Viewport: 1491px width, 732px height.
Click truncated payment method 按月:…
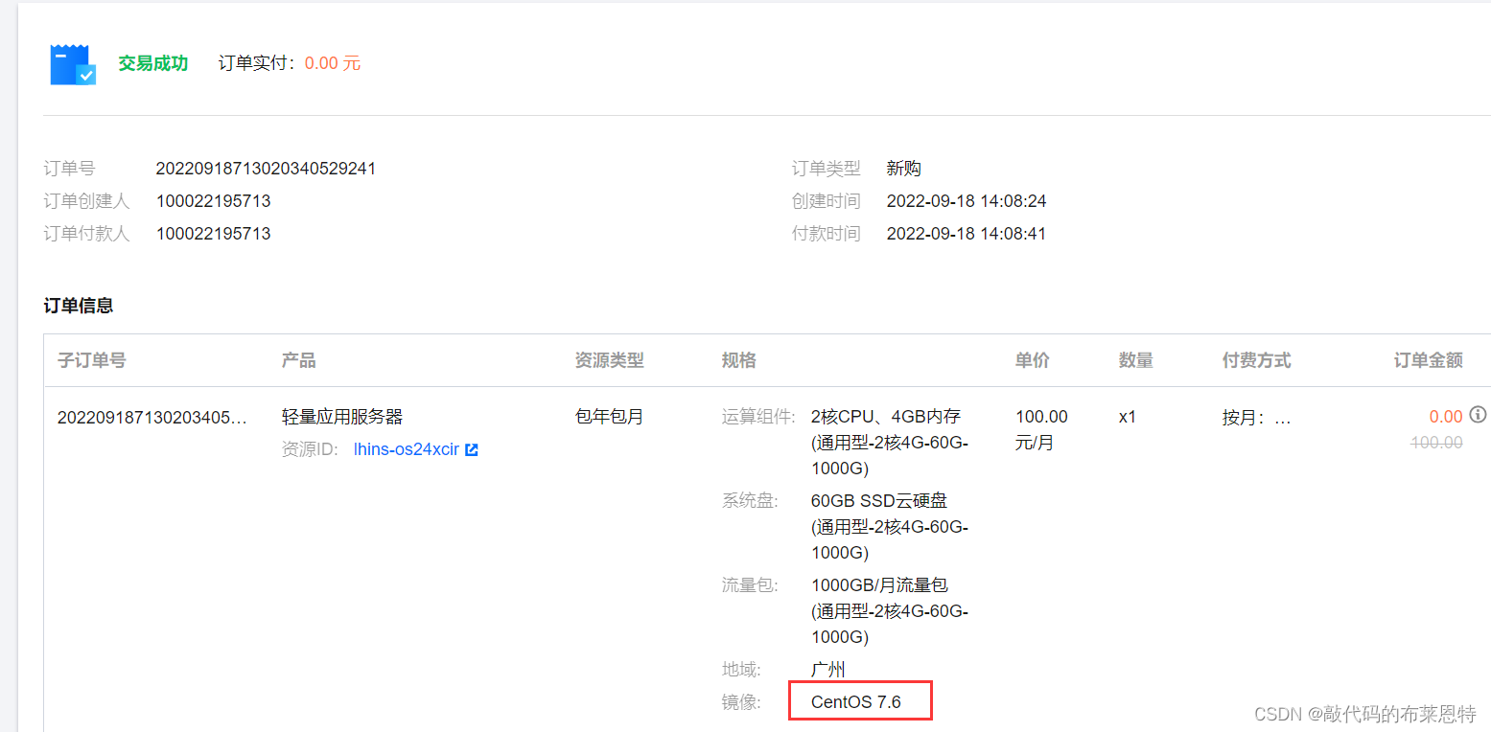tap(1257, 418)
